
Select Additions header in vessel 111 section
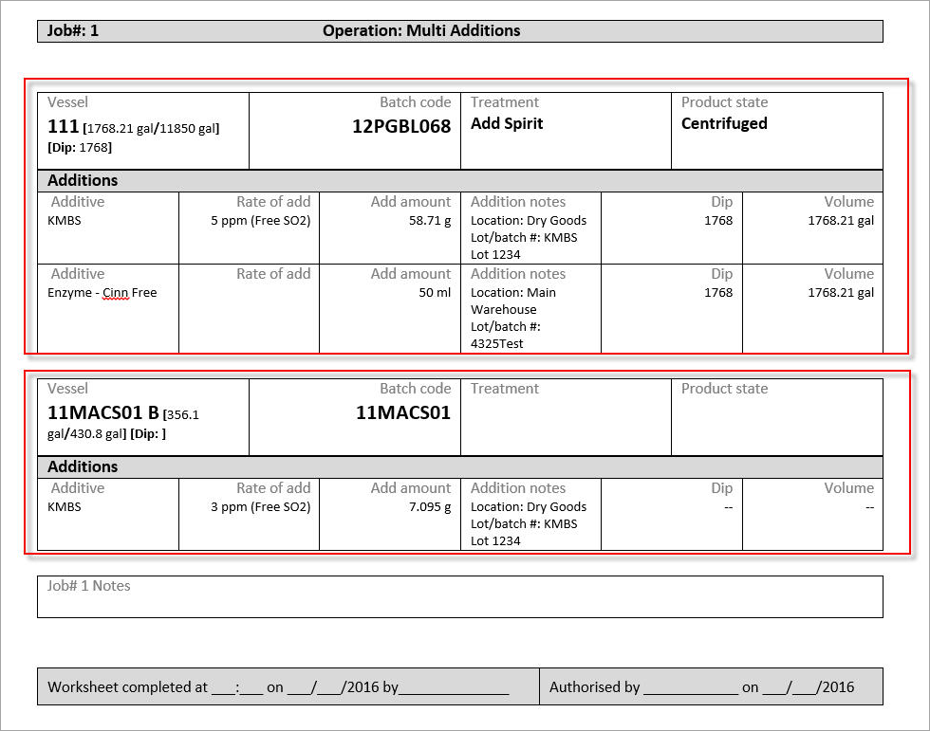(460, 181)
